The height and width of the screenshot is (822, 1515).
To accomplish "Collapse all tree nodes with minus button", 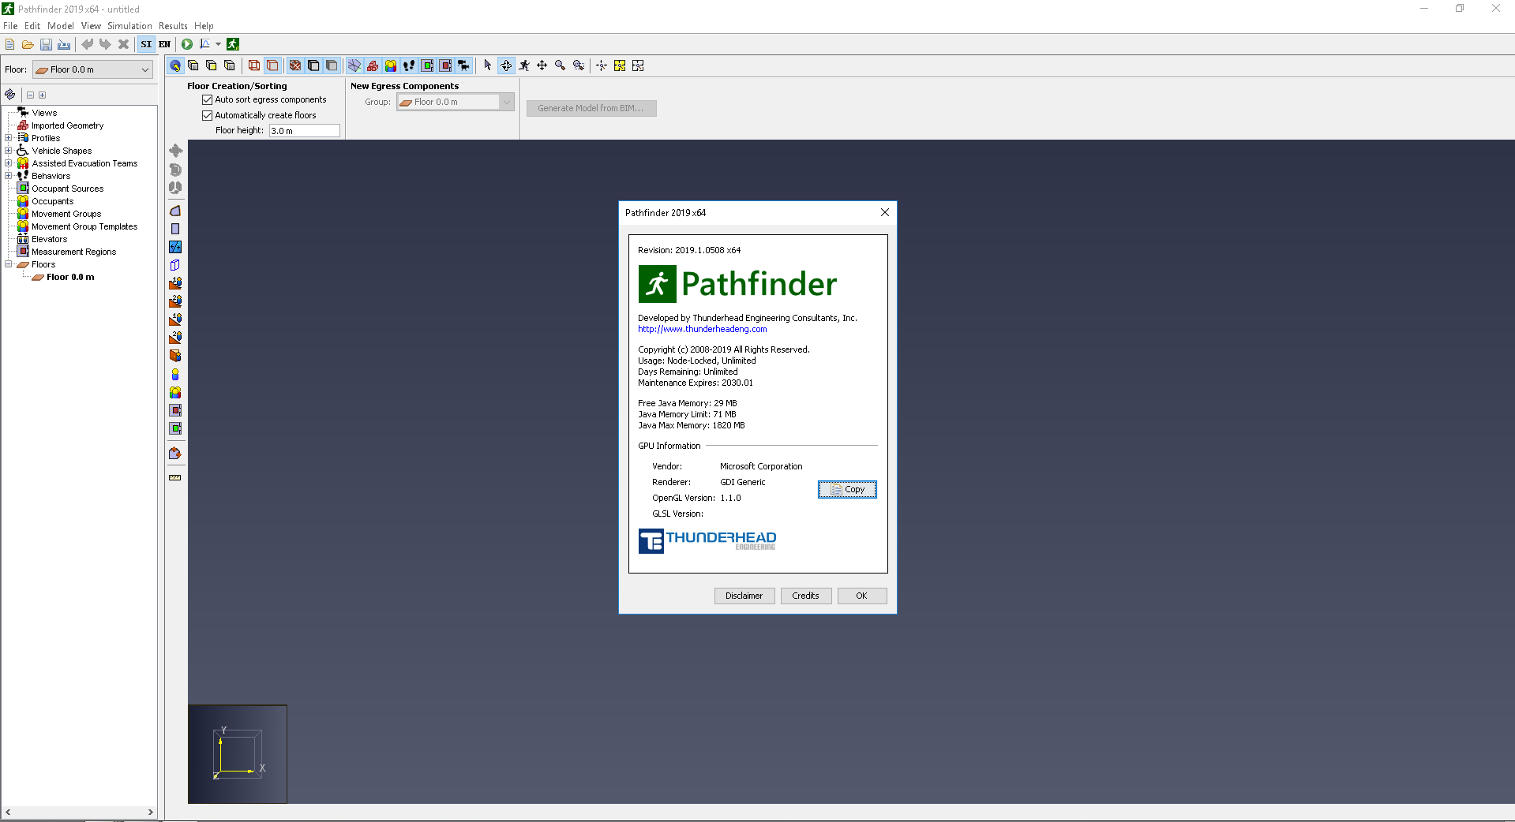I will 31,95.
